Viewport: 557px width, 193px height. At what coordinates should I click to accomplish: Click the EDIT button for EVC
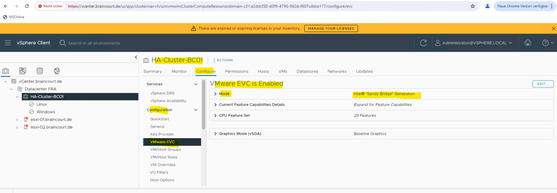pyautogui.click(x=542, y=84)
